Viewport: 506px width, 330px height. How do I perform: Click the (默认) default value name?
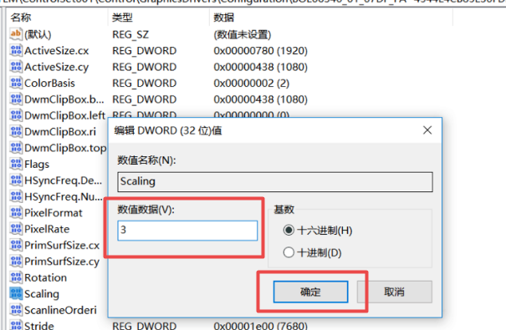coord(38,34)
